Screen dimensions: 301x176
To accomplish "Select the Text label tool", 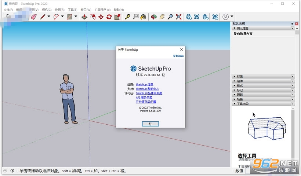I will point(136,17).
